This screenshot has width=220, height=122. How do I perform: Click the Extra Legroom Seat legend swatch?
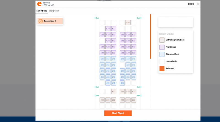point(162,40)
